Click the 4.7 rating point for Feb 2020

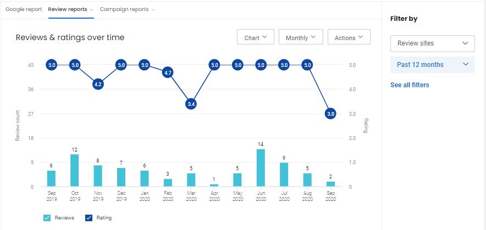[168, 72]
